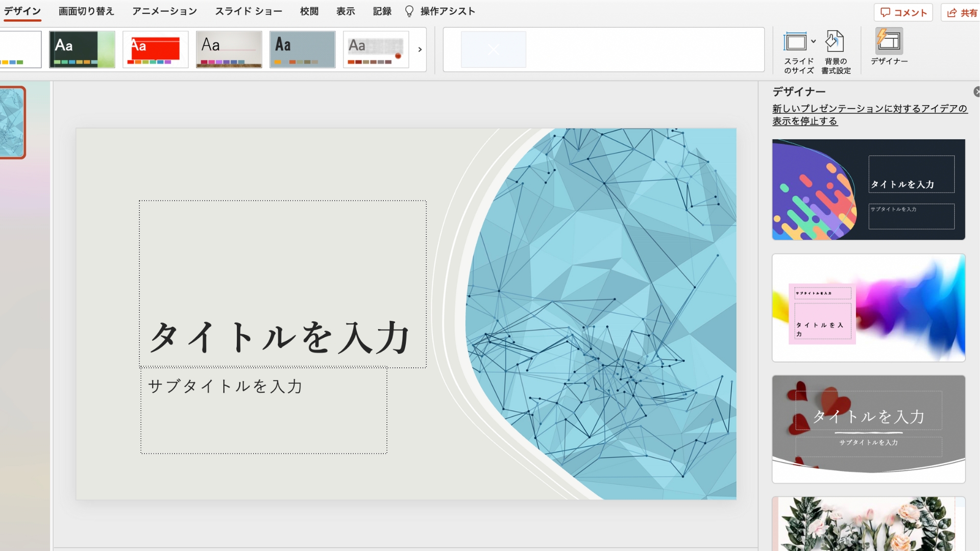This screenshot has width=980, height=551.
Task: Select the スライド ショー tab
Action: (x=249, y=11)
